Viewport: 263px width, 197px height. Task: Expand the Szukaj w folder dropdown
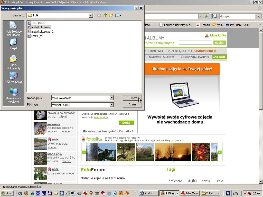click(x=91, y=15)
